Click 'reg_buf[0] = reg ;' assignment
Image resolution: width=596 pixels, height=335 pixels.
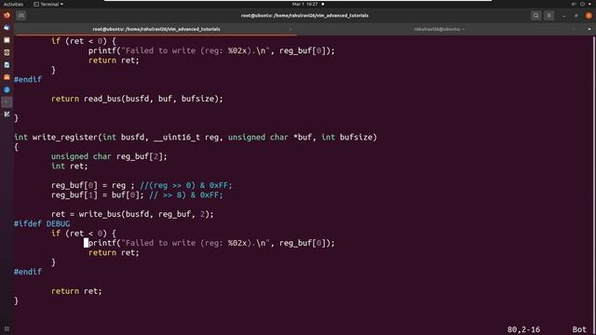pos(93,185)
